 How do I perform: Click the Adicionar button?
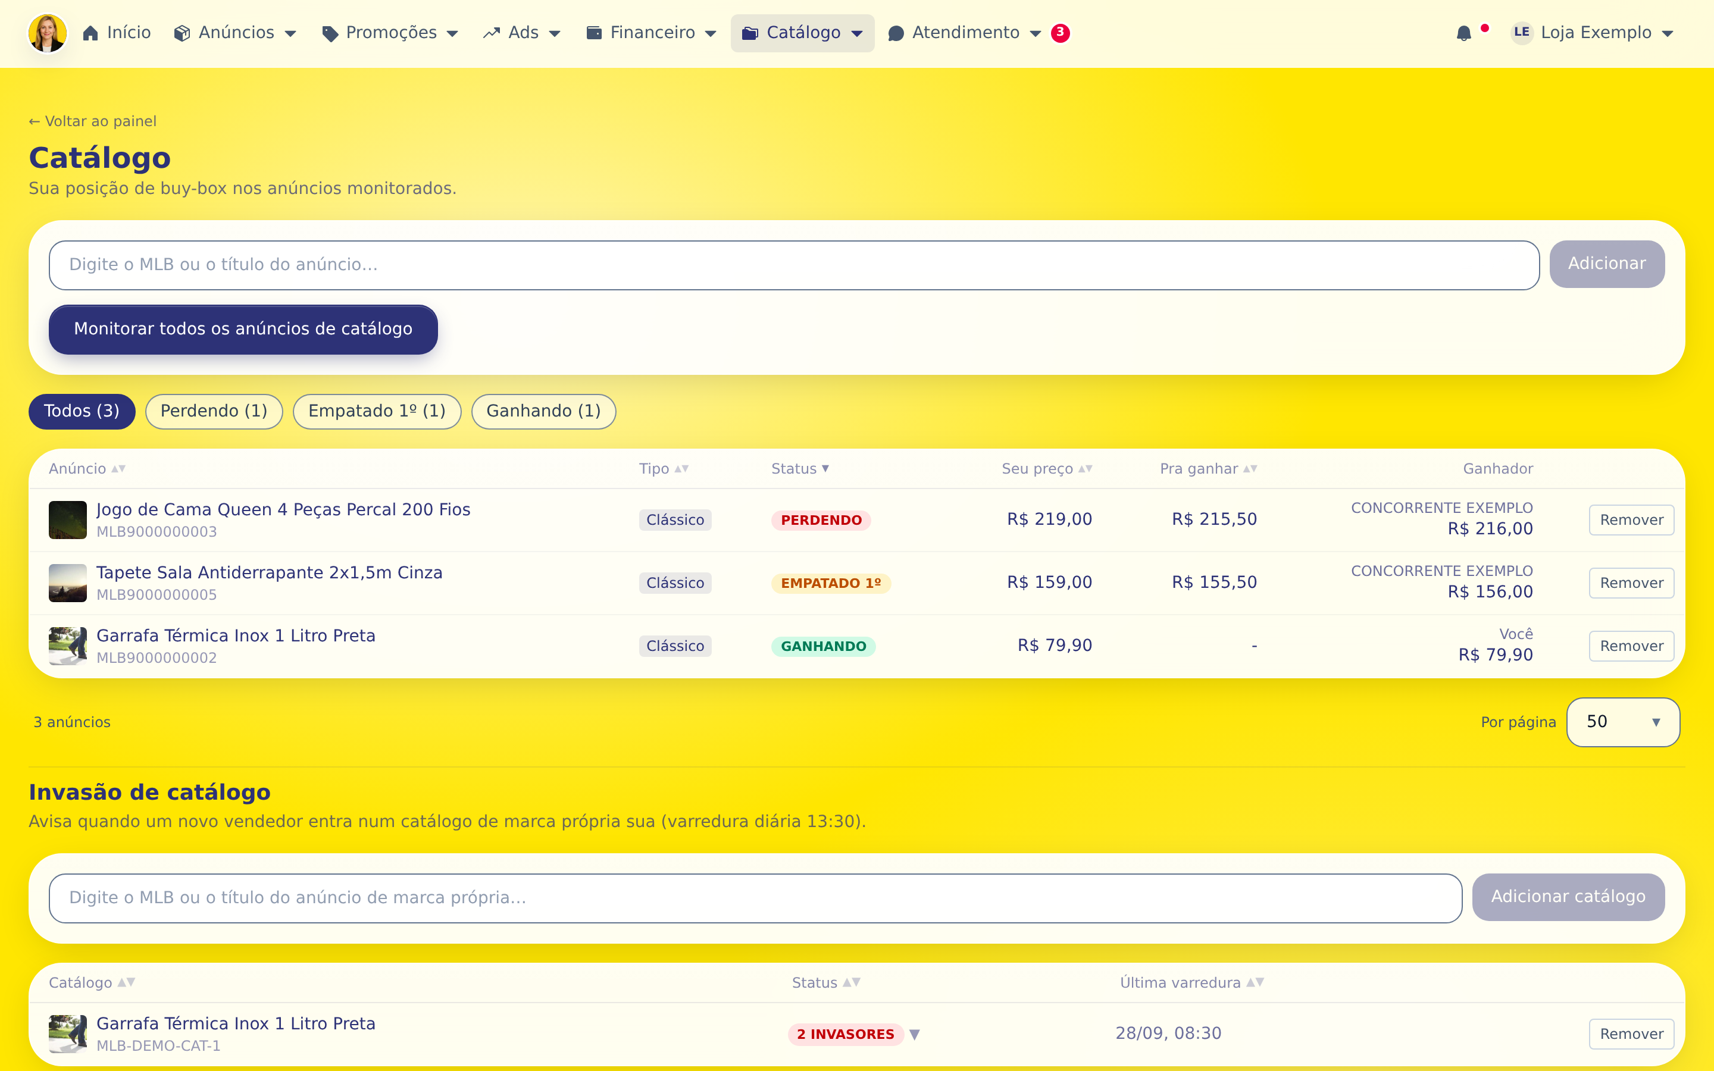1607,264
